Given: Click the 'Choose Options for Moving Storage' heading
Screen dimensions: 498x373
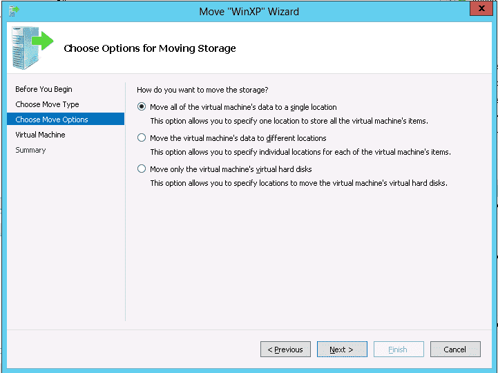Looking at the screenshot, I should (150, 48).
